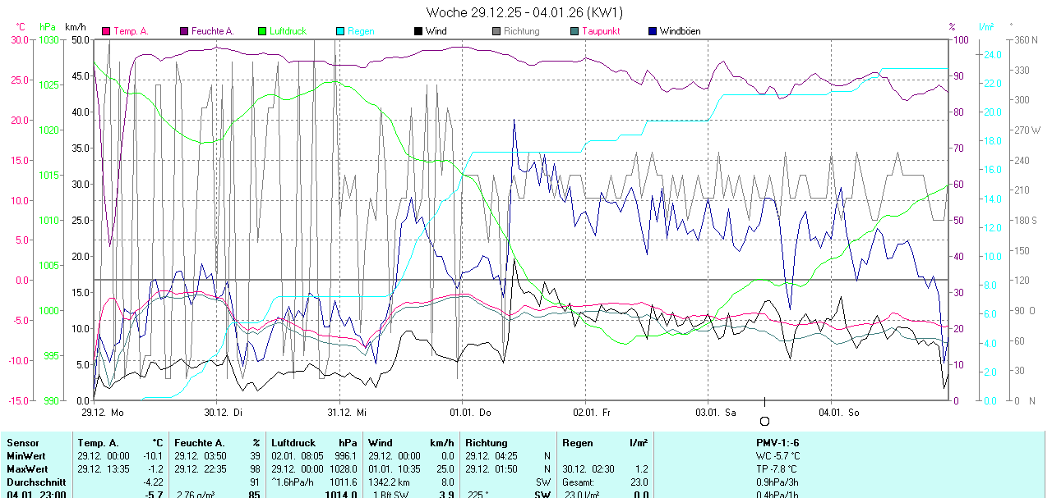This screenshot has height=498, width=1052.
Task: Click the black Wind legend square
Action: coord(418,31)
